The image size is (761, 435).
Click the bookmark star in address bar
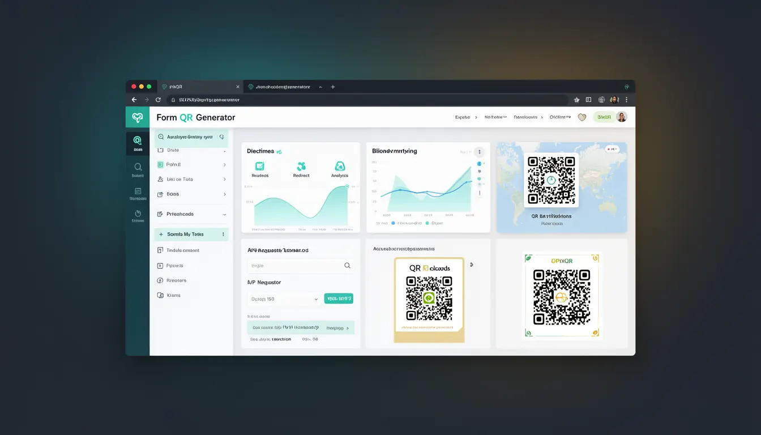point(576,100)
